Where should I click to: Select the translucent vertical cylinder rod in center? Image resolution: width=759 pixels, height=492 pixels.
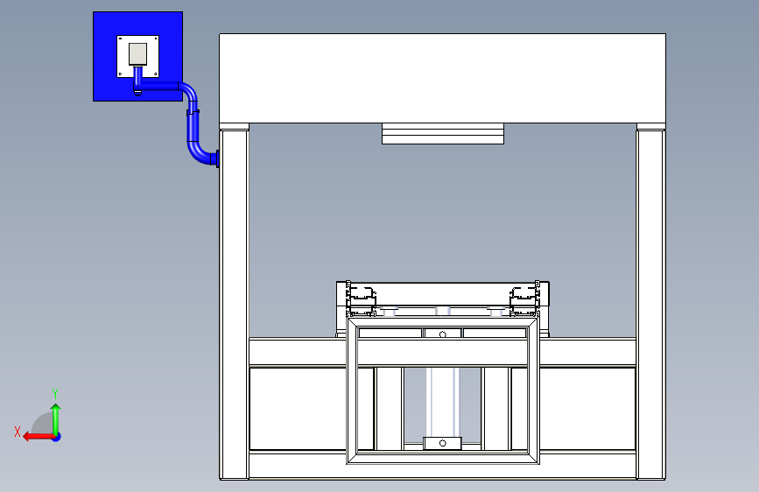pos(442,402)
